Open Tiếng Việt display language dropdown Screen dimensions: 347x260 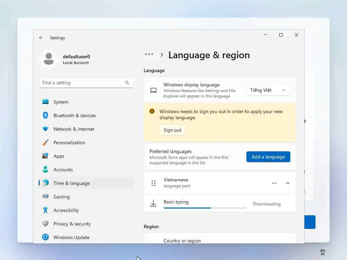pos(268,90)
